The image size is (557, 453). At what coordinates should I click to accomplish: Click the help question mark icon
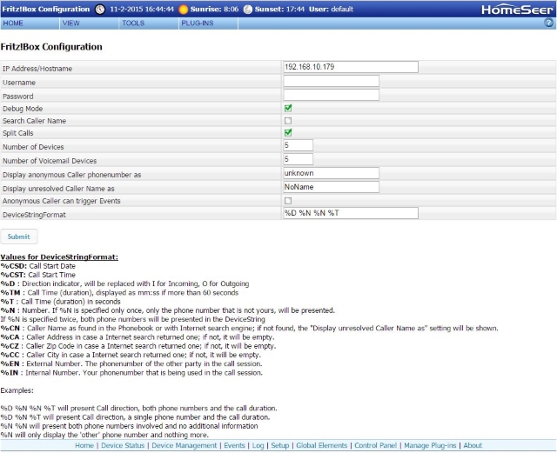(x=548, y=23)
